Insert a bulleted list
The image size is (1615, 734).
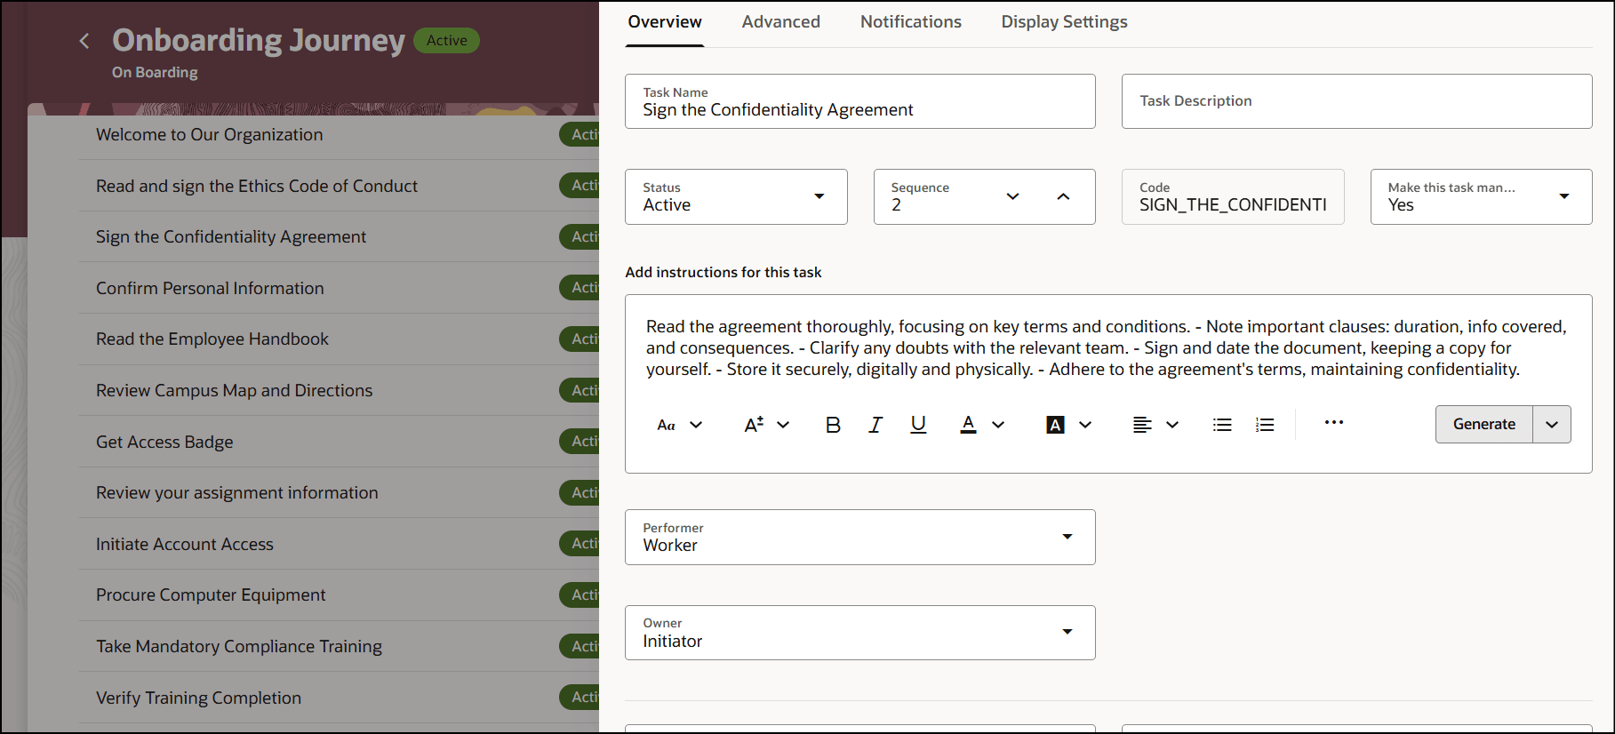[x=1222, y=425]
